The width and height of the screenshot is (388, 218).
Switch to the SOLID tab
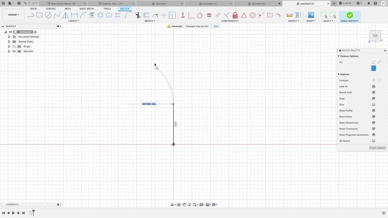click(33, 8)
